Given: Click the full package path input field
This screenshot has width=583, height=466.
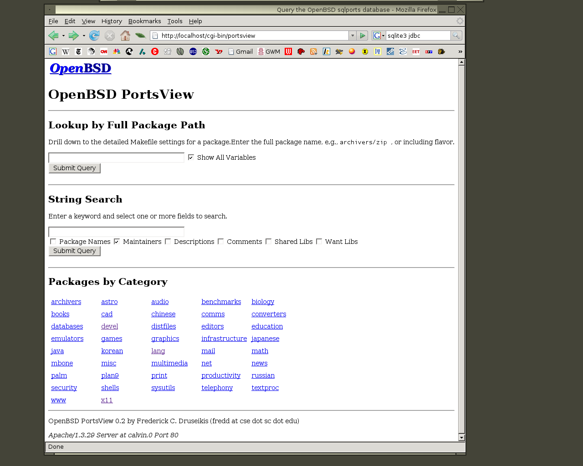Looking at the screenshot, I should [116, 157].
